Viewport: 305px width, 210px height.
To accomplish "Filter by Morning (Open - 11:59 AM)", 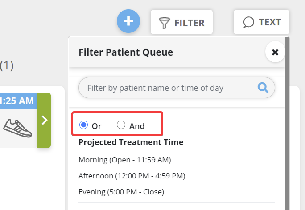I will (125, 160).
